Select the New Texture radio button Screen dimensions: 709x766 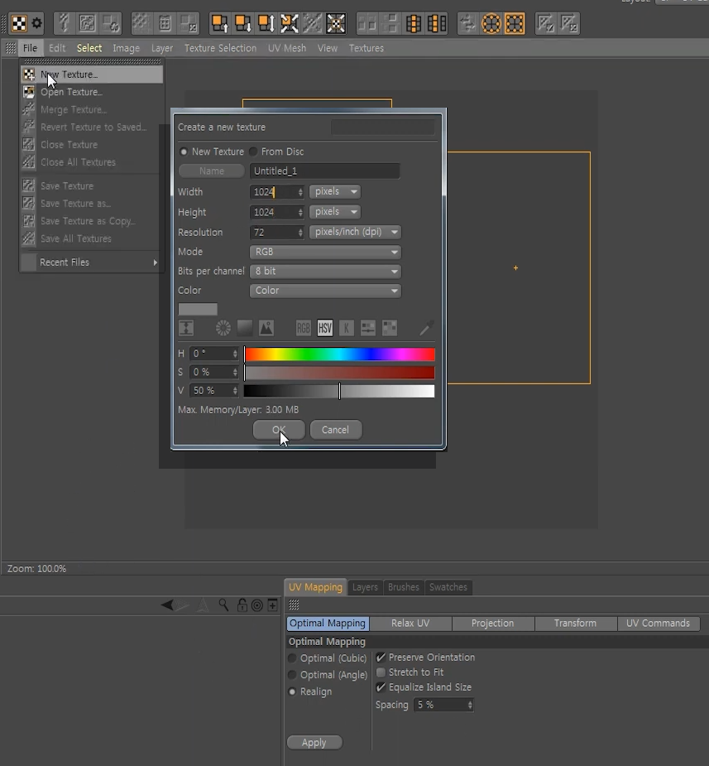[x=184, y=152]
